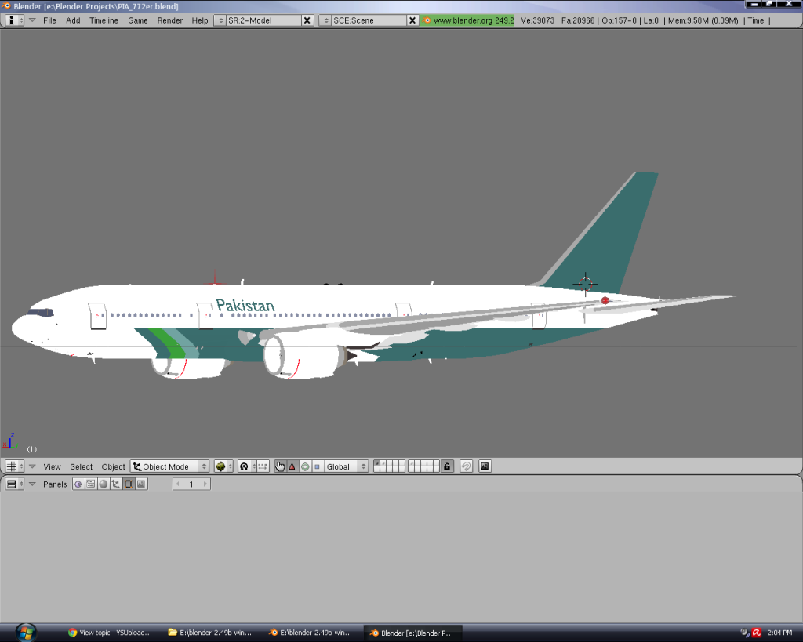Open the Select menu in 3D header
The height and width of the screenshot is (642, 803).
[82, 466]
